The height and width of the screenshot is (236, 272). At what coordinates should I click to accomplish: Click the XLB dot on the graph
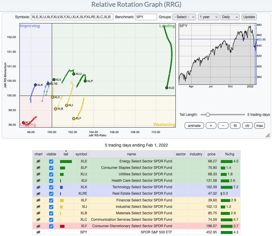(x=56, y=109)
